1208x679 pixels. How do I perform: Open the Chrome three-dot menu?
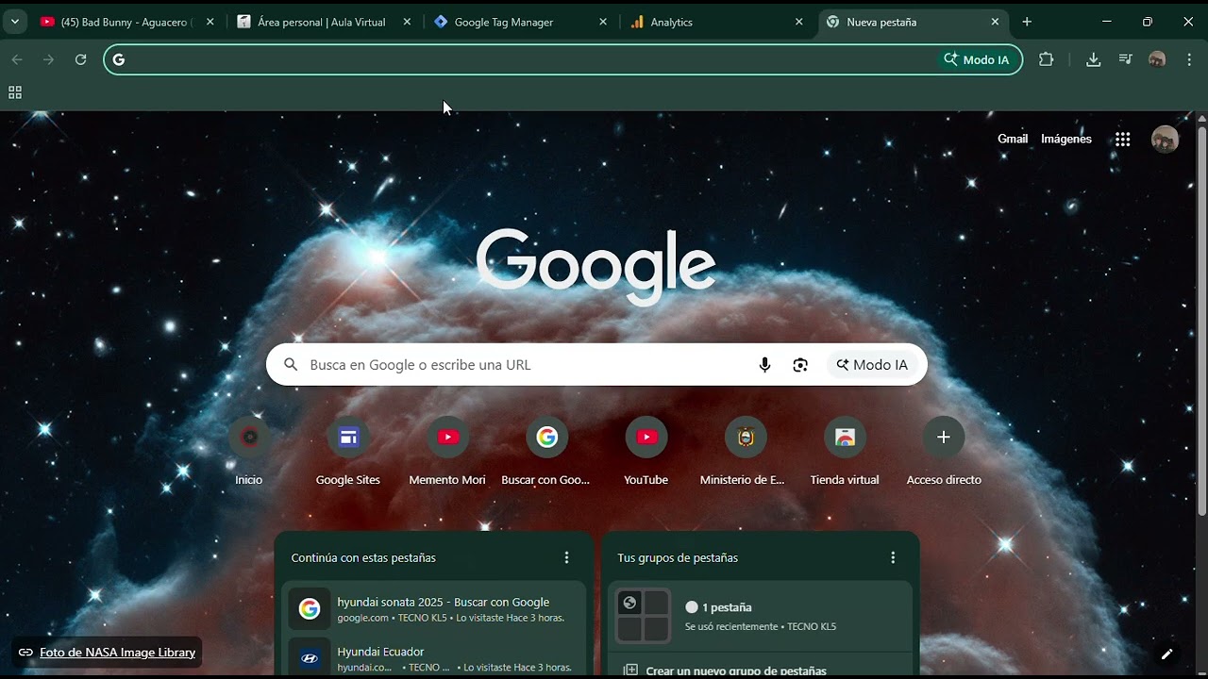click(1188, 59)
